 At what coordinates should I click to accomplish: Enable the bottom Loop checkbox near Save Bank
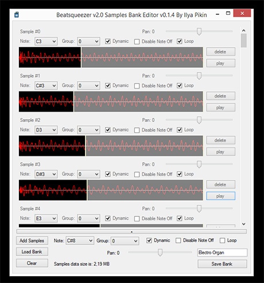[222, 240]
